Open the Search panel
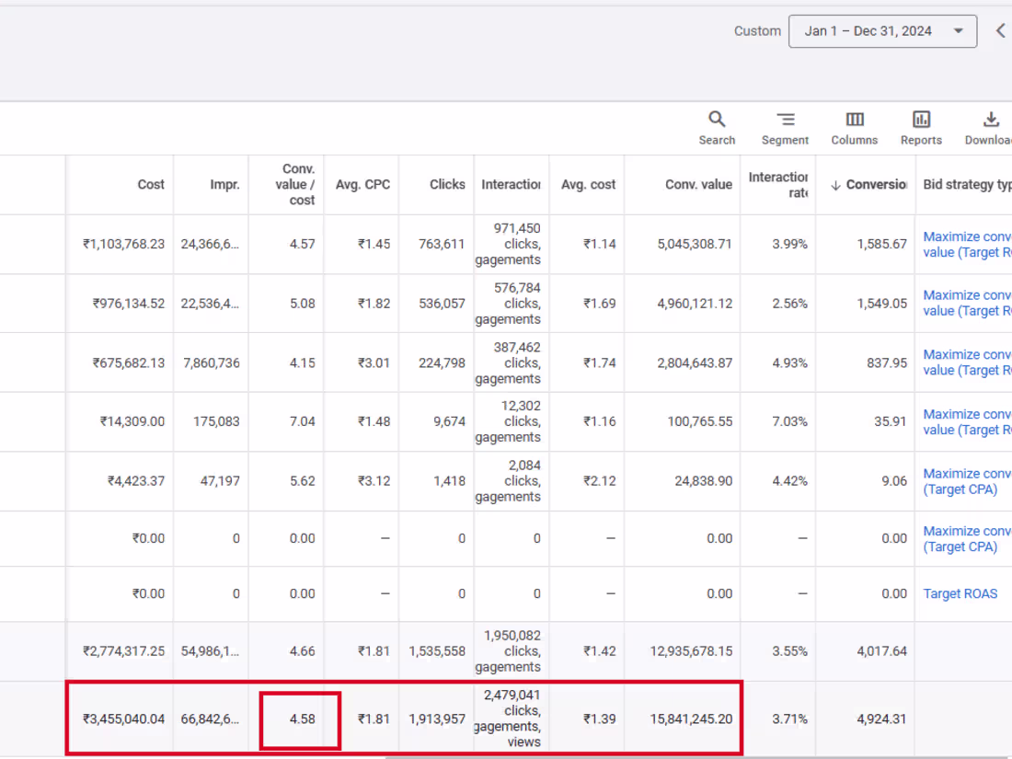Viewport: 1012px width, 759px height. click(717, 127)
